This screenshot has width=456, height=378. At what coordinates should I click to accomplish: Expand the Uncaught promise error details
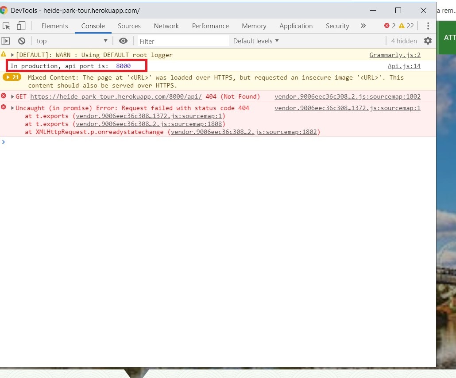[x=12, y=108]
